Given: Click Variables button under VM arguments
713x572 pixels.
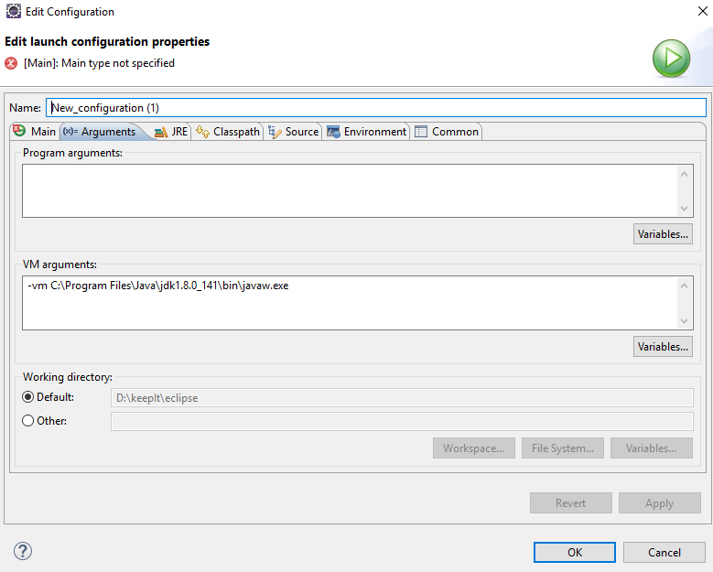Looking at the screenshot, I should [x=663, y=347].
